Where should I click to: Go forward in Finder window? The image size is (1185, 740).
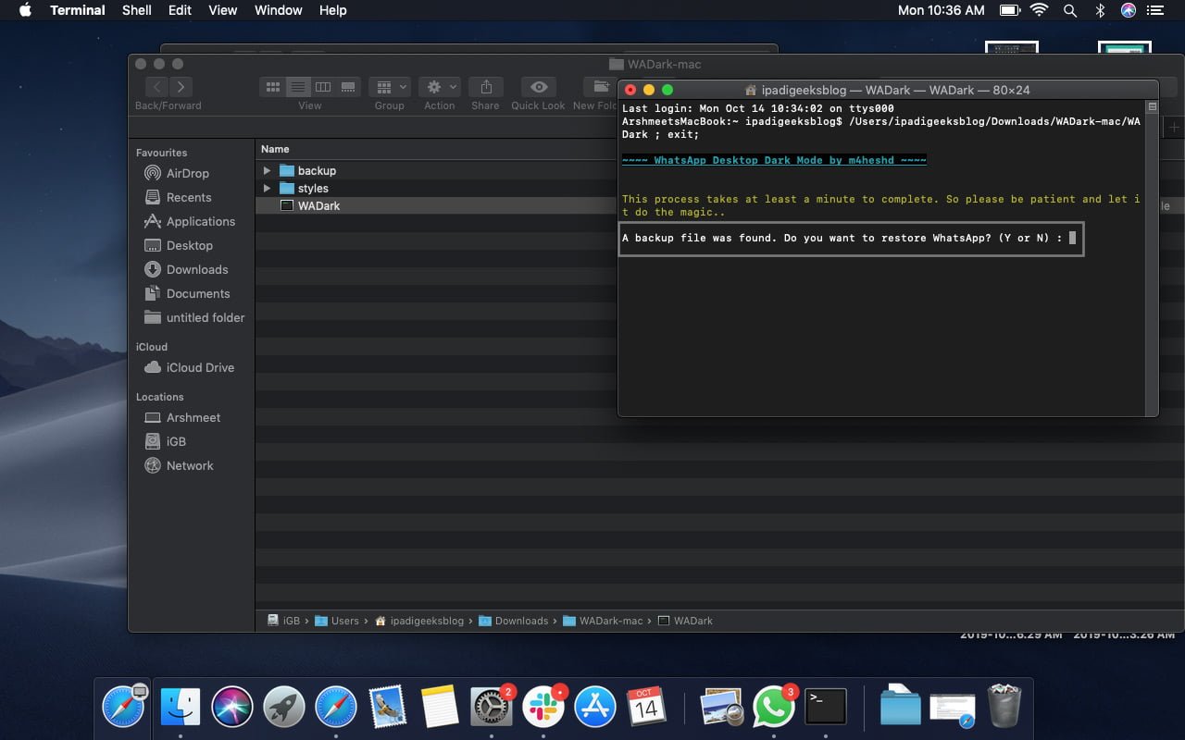(181, 87)
